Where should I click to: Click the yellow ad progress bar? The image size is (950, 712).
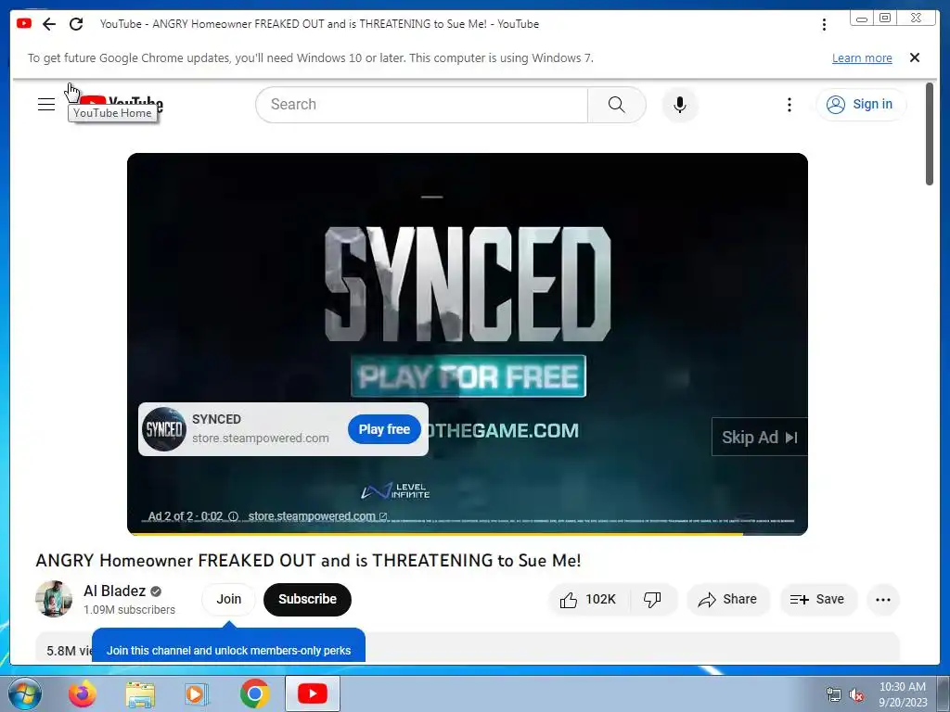click(436, 533)
